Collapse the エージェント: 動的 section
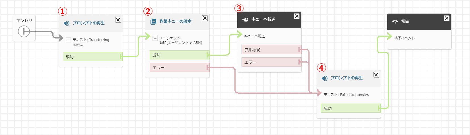 pos(155,38)
